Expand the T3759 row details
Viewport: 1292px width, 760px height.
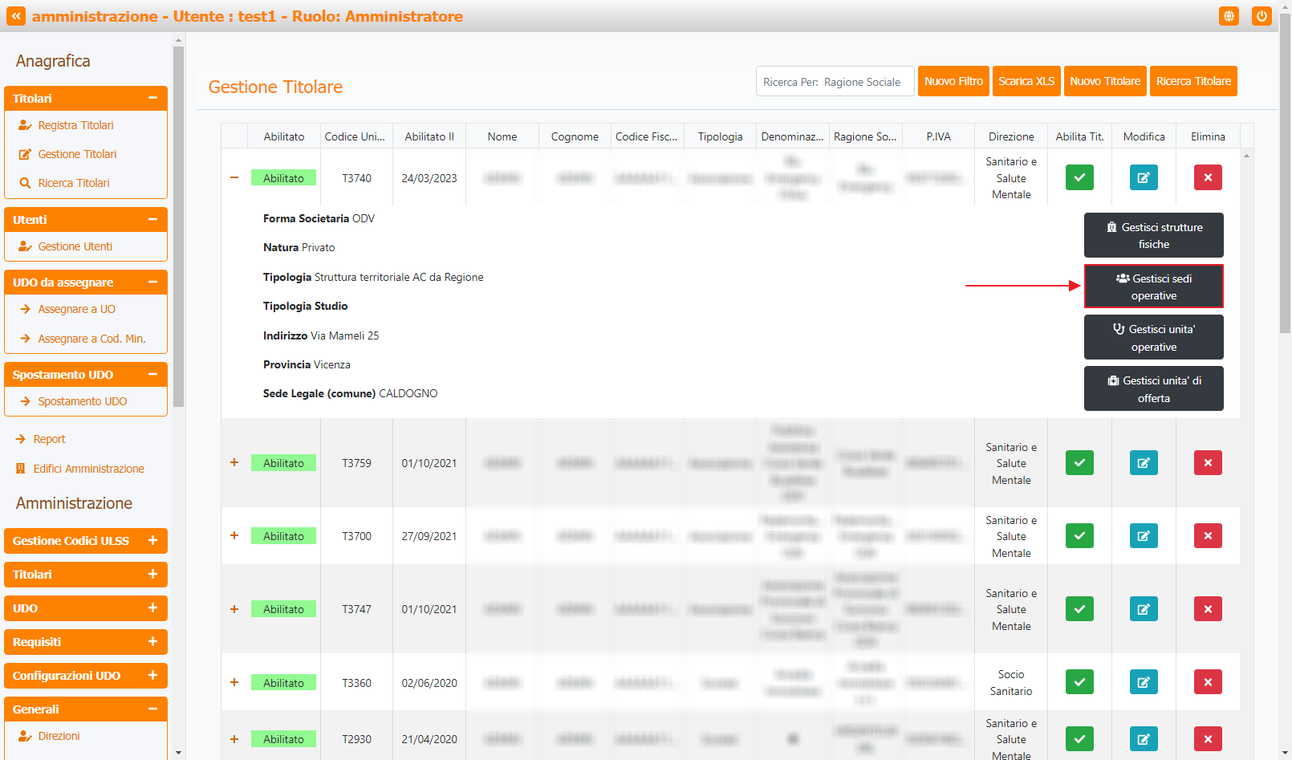234,463
